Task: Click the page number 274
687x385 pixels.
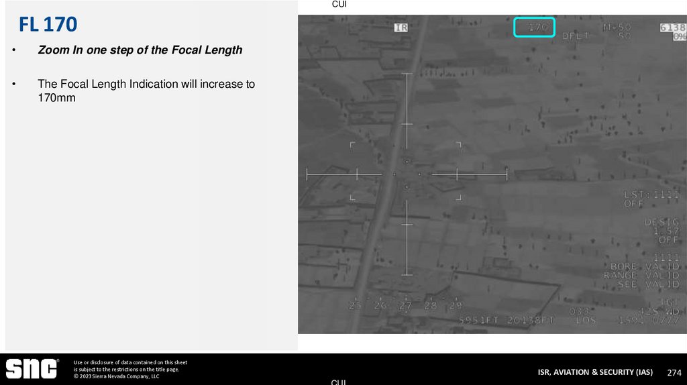Action: (x=674, y=373)
